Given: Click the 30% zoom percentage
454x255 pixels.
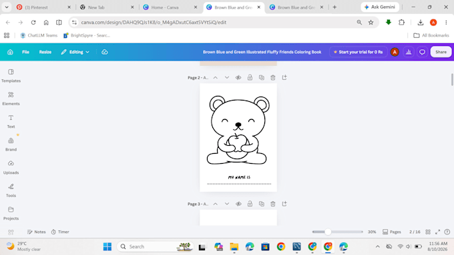Looking at the screenshot, I should click(x=372, y=232).
